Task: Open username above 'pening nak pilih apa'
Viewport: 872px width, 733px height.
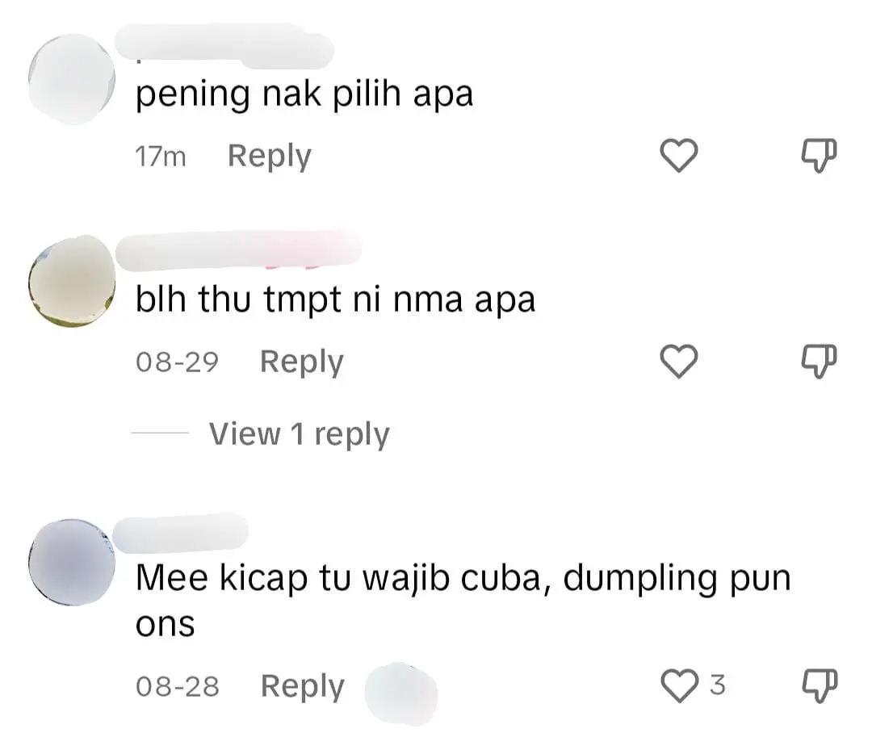Action: [x=224, y=45]
